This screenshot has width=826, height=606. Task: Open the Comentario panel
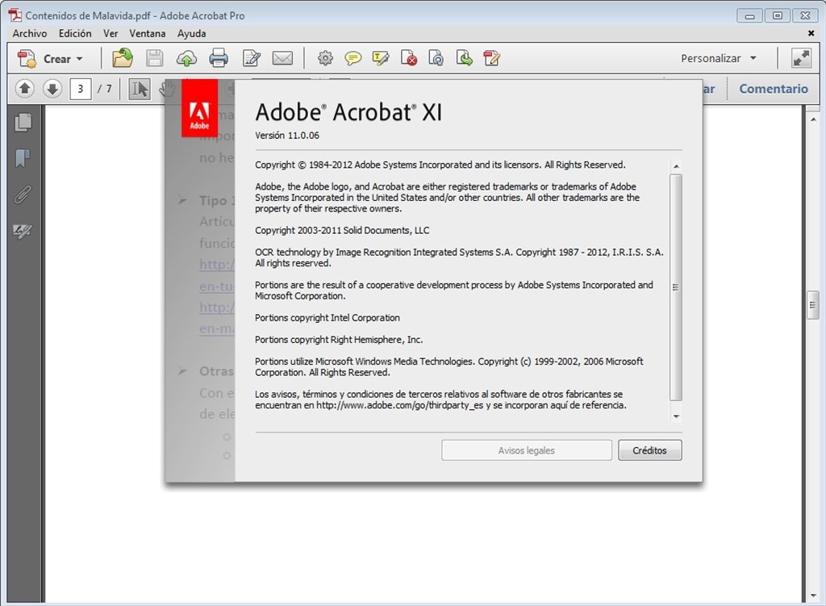774,89
